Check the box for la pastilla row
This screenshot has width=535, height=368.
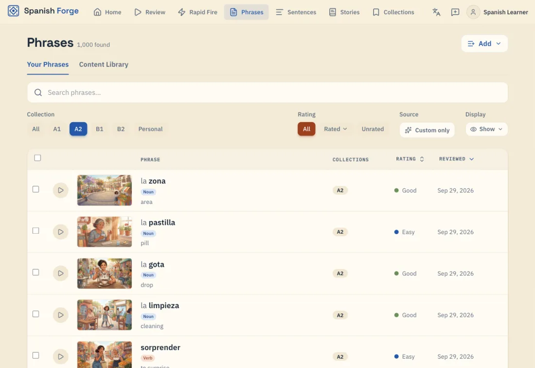pyautogui.click(x=36, y=231)
